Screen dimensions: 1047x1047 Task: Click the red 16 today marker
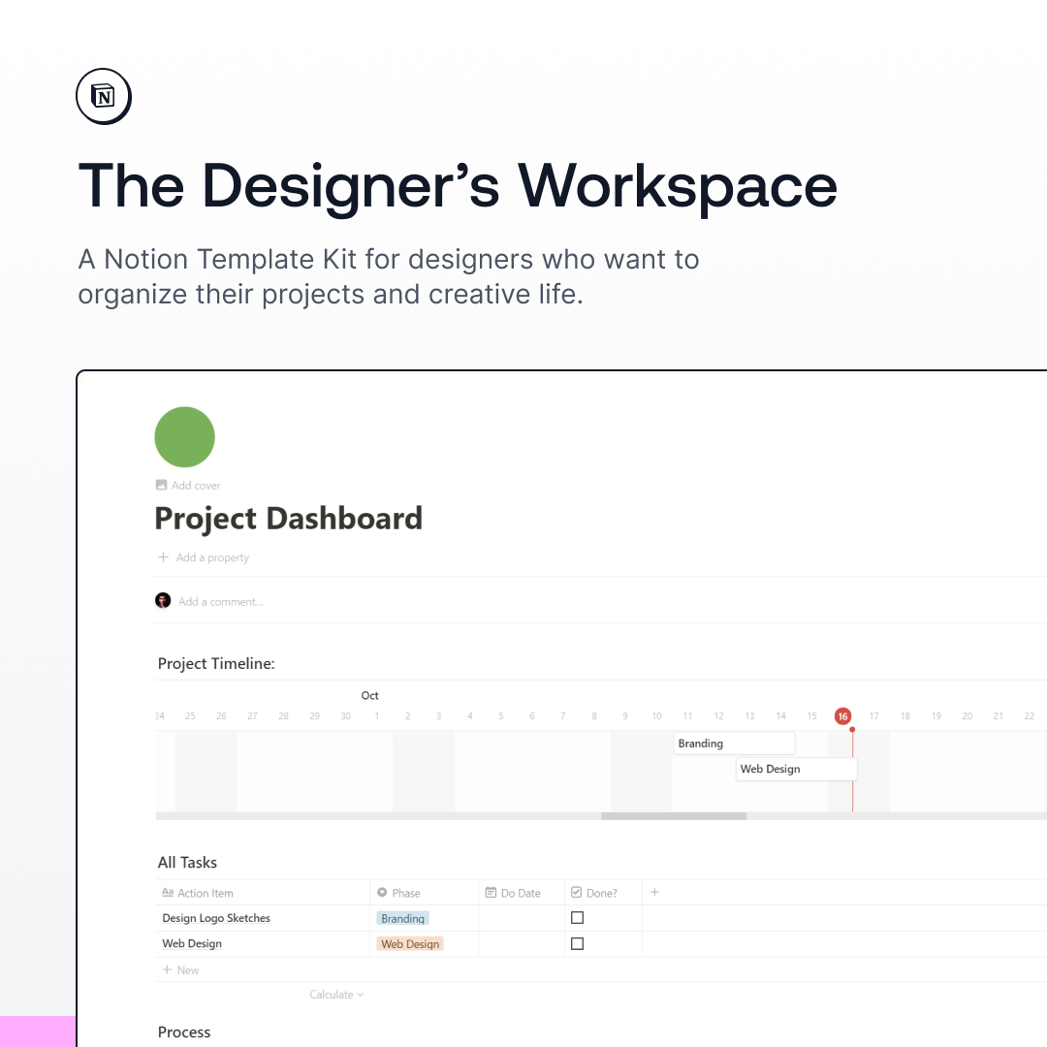[x=842, y=716]
